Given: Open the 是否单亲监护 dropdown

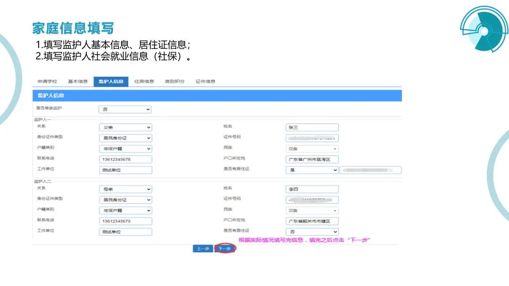Looking at the screenshot, I should [125, 110].
